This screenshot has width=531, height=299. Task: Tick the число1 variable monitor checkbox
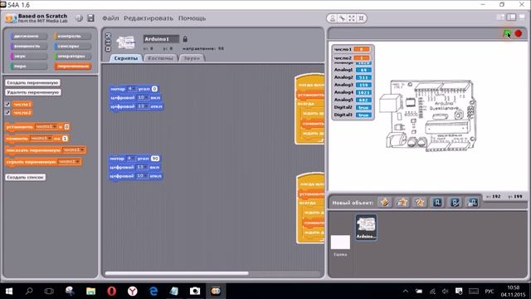click(x=7, y=104)
